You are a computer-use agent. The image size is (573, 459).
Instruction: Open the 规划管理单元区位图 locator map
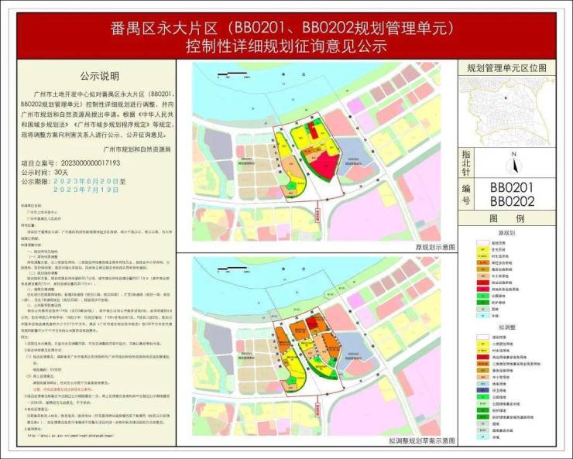click(x=507, y=111)
